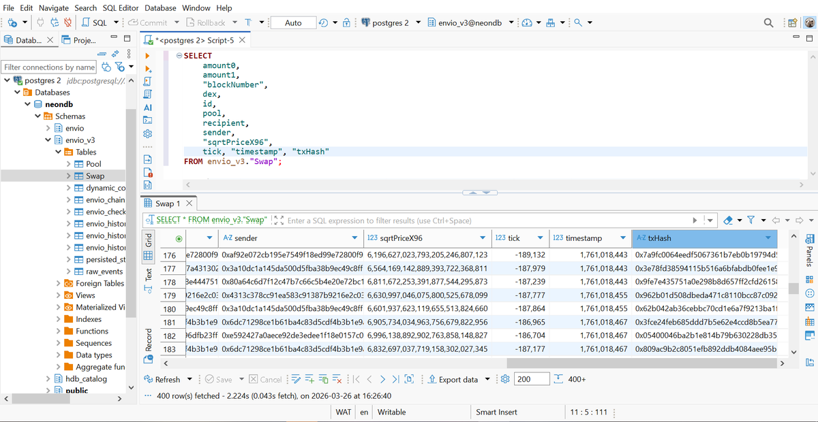This screenshot has width=818, height=422.
Task: Click the transaction log clock icon
Action: [x=323, y=22]
